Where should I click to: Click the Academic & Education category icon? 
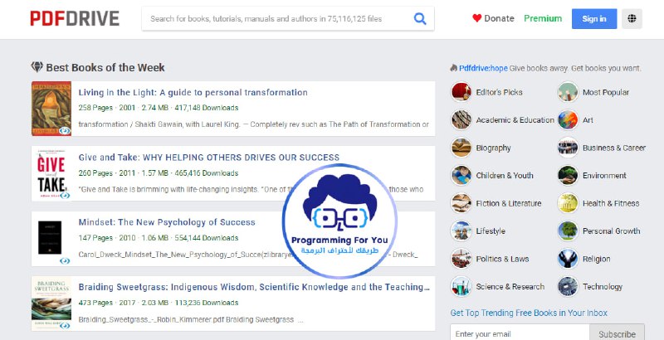coord(461,120)
